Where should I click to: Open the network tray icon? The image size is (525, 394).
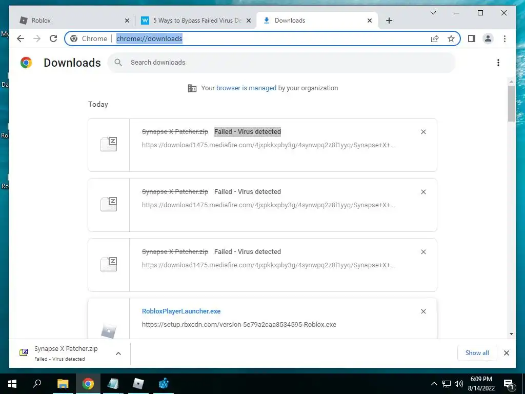[447, 384]
